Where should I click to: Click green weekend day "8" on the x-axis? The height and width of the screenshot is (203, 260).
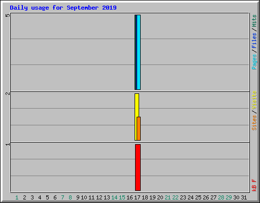[70, 197]
